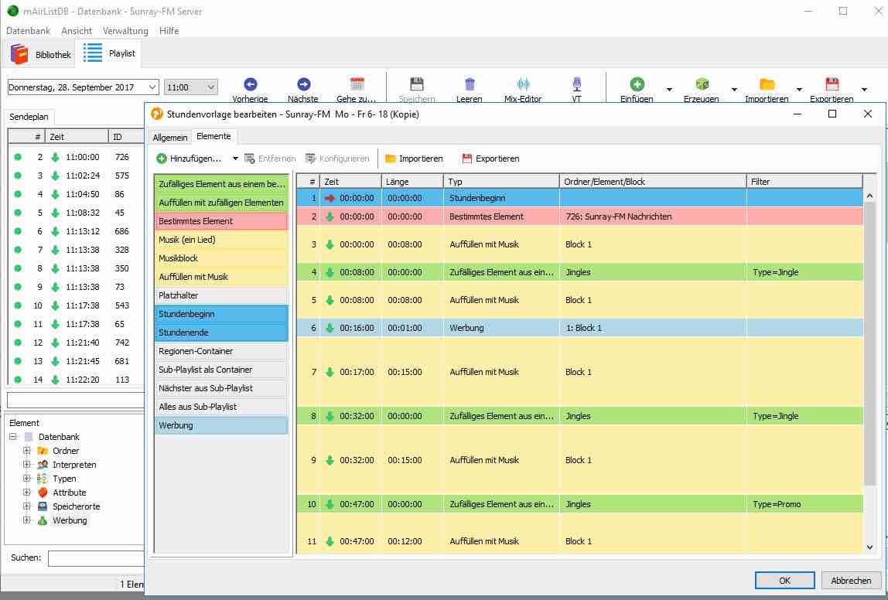
Task: Click the Suchen search input field
Action: click(96, 557)
